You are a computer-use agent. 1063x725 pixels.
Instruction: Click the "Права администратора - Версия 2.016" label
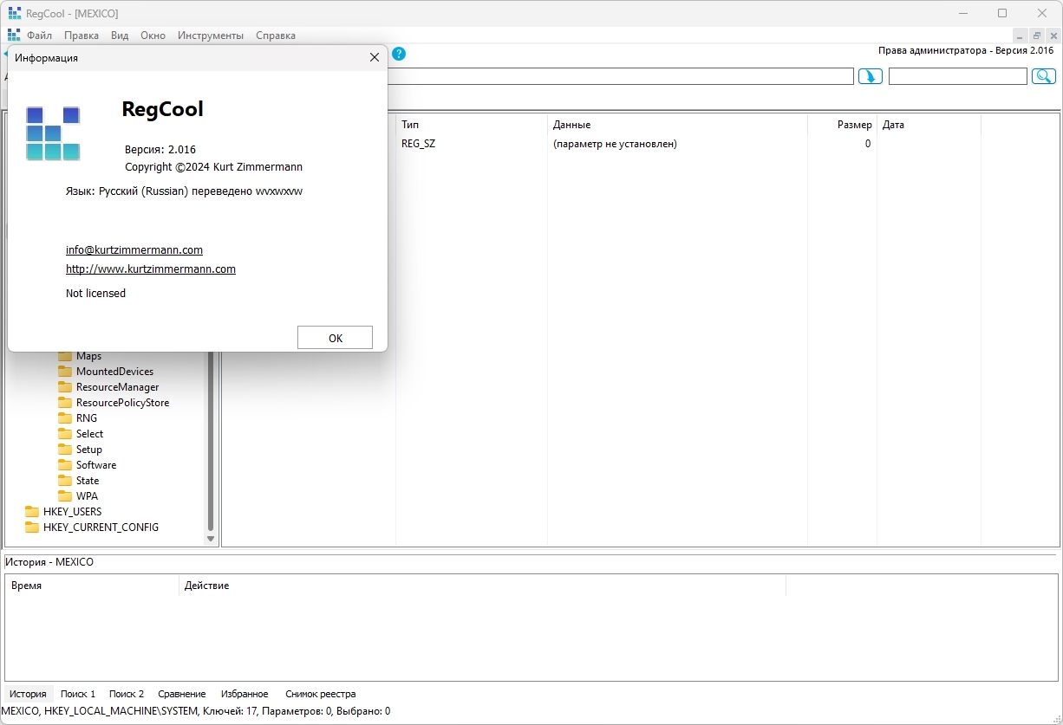(x=966, y=50)
